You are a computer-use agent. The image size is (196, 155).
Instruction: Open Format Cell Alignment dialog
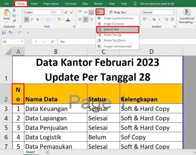coord(118,47)
